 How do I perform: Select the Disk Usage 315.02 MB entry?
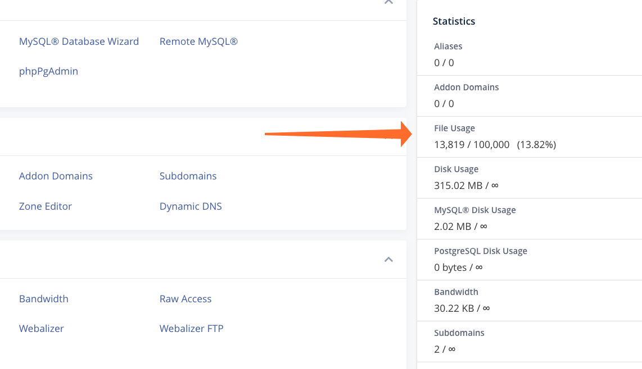coord(467,185)
